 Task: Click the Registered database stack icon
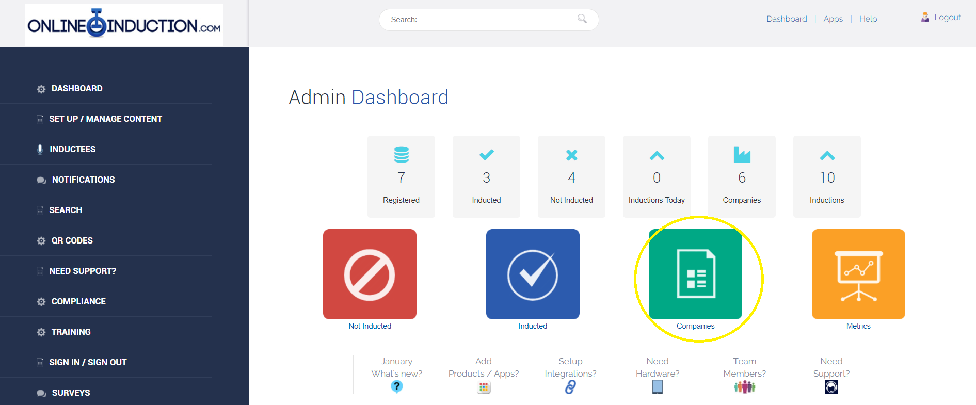401,154
